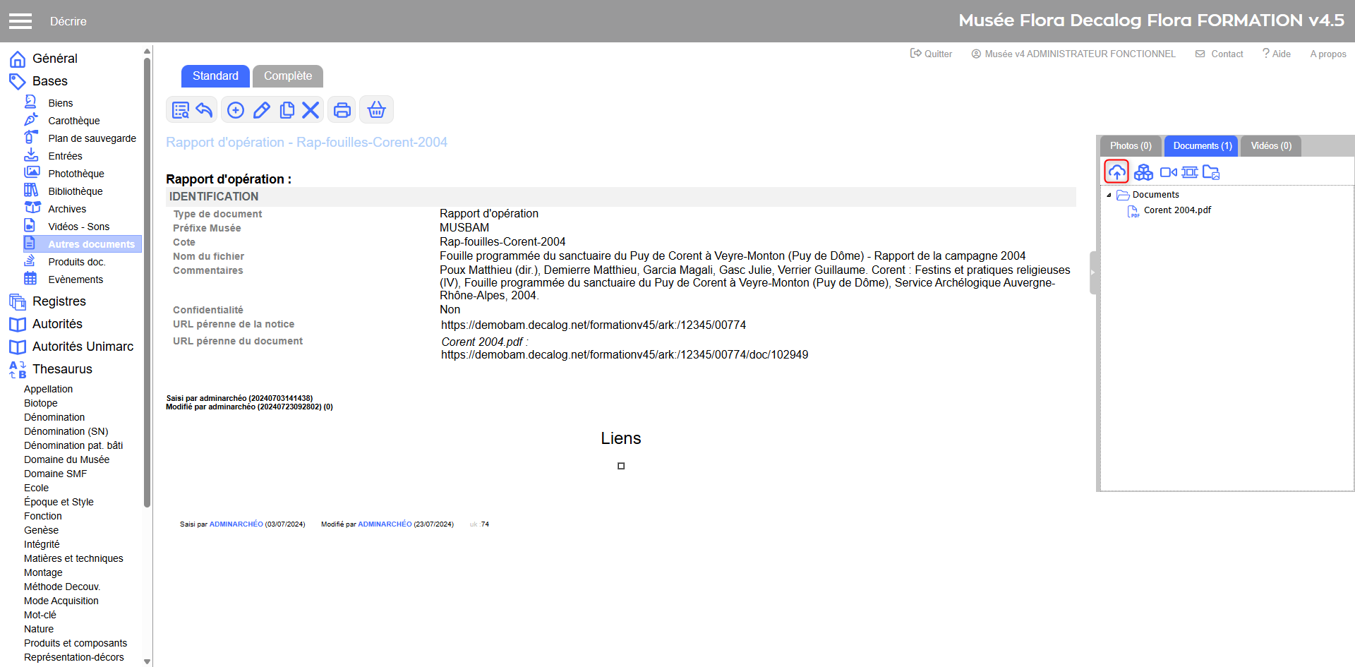Viewport: 1355px width, 667px height.
Task: Open the URL pérenne de la notice link
Action: tap(594, 325)
